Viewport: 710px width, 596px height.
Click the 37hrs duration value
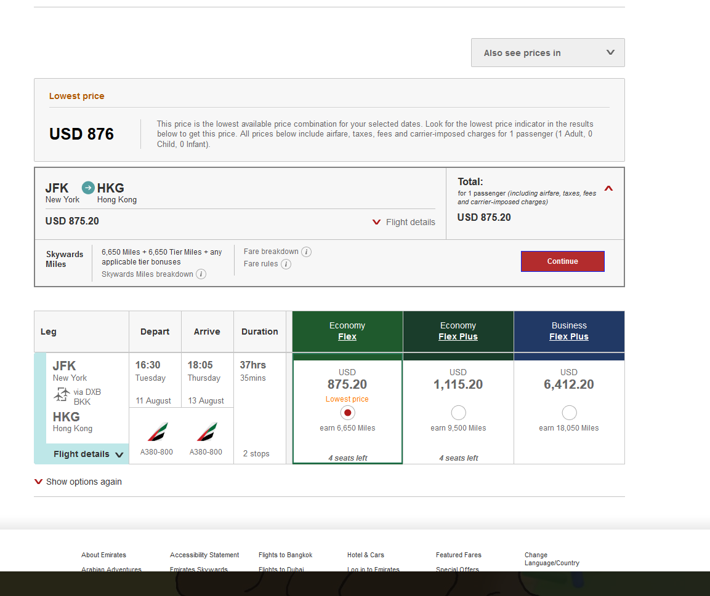252,365
